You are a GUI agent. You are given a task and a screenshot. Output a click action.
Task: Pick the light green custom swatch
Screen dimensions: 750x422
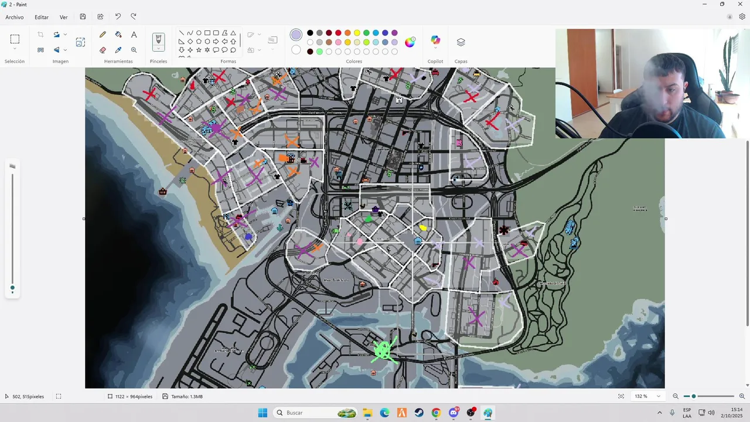point(319,52)
